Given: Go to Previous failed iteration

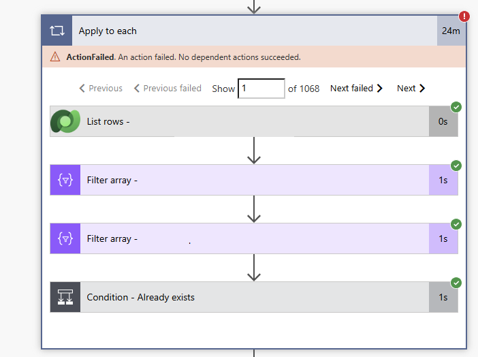Looking at the screenshot, I should [x=168, y=89].
